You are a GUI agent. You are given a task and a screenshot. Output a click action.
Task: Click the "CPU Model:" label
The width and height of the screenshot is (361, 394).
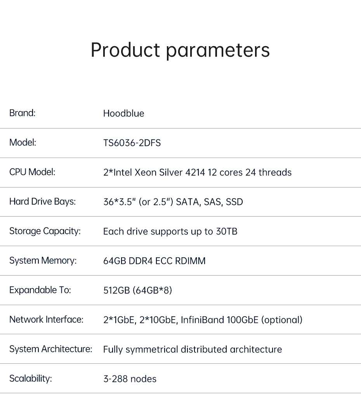click(32, 172)
